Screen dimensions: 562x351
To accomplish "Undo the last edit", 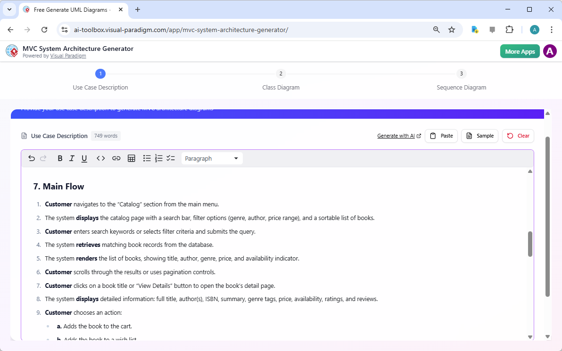I will [x=31, y=158].
